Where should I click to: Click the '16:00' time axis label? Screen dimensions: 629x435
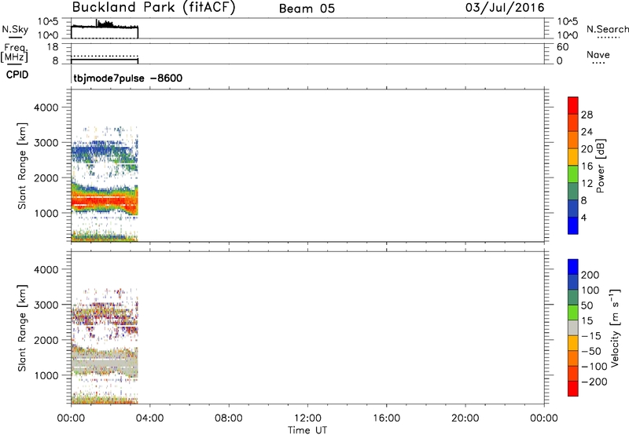tap(386, 419)
